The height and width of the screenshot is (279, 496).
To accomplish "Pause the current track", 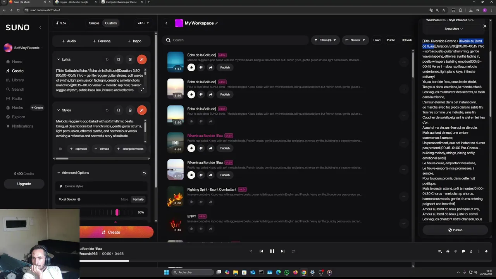I will [272, 251].
